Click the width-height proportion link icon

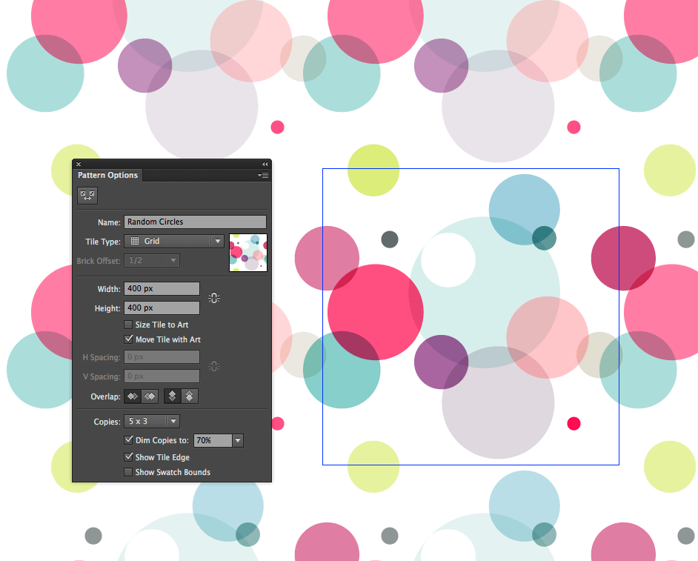click(x=214, y=298)
